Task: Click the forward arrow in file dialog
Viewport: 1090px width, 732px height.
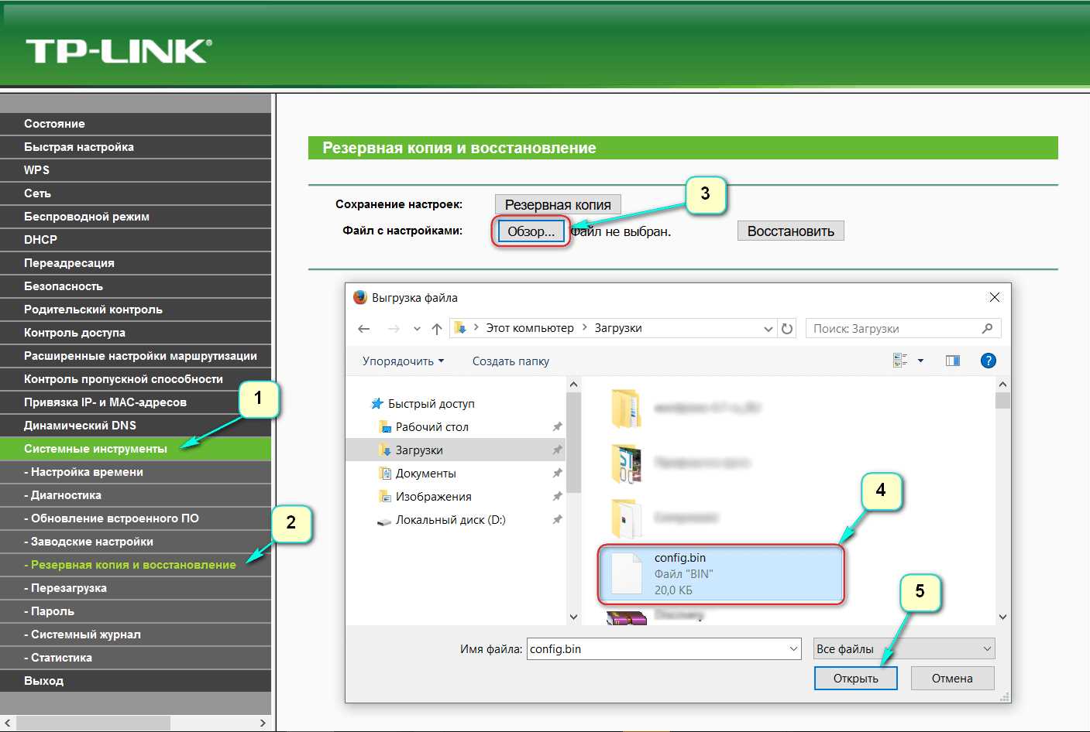Action: click(x=394, y=329)
